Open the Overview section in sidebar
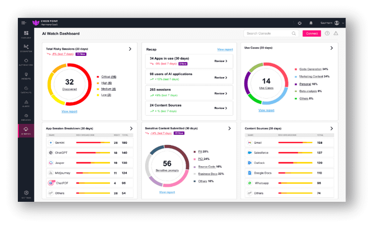376x229 pixels. pyautogui.click(x=26, y=35)
